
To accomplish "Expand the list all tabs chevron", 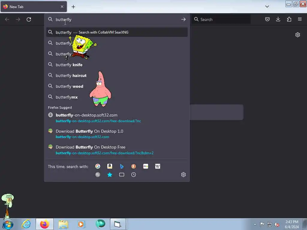I will 267,7.
